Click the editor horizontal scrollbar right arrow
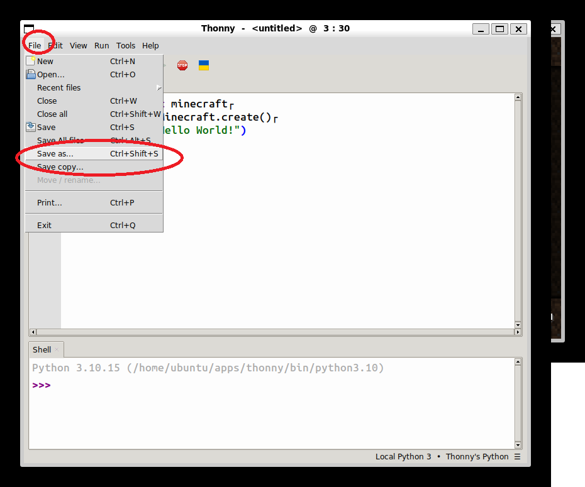585x487 pixels. click(518, 332)
